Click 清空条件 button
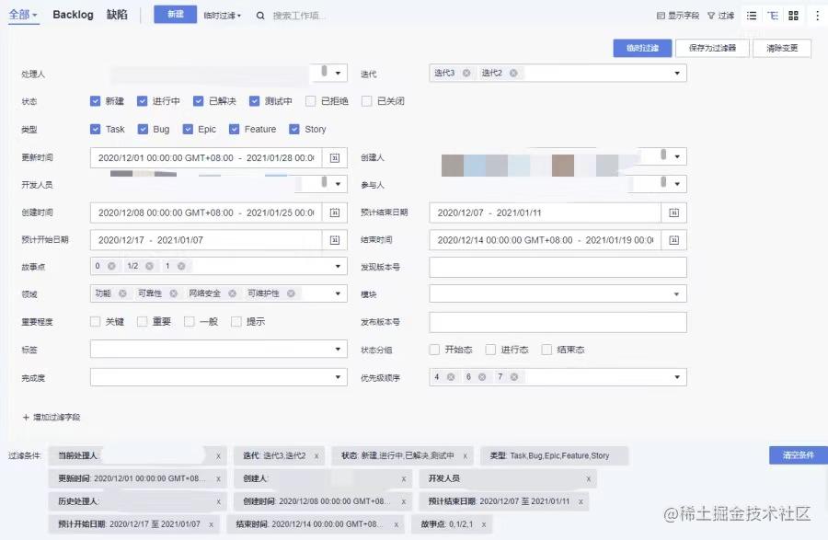Viewport: 828px width, 540px height. 798,455
